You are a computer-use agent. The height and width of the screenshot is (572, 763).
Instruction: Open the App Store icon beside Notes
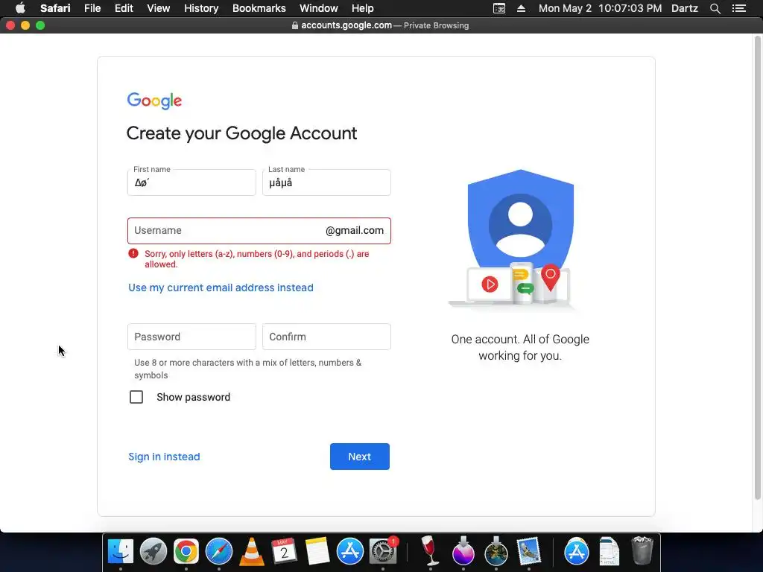coord(350,552)
